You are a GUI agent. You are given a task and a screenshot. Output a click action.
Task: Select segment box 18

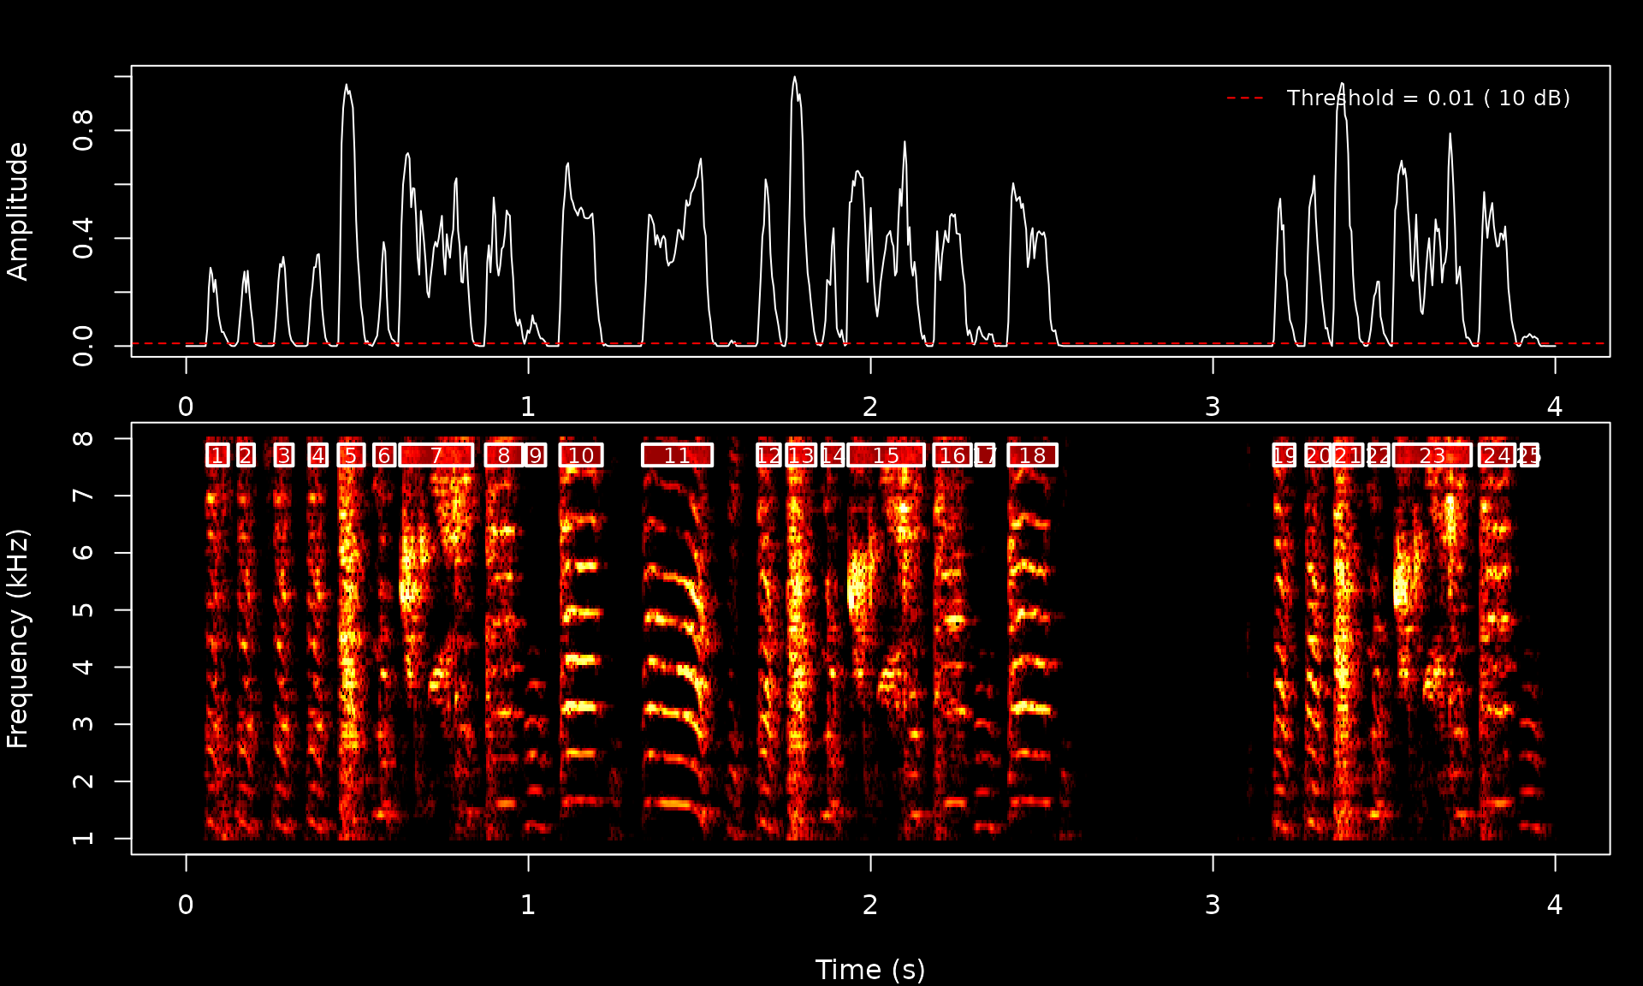click(x=1032, y=455)
